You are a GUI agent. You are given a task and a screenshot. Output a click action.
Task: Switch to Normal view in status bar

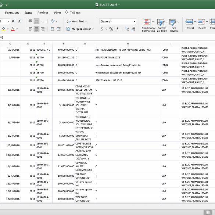(x=208, y=212)
